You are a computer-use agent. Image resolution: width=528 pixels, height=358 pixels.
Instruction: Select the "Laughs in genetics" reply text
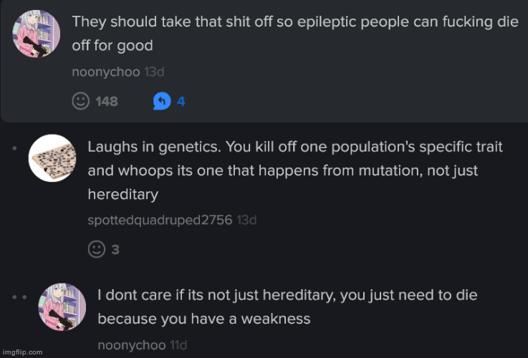pos(294,170)
